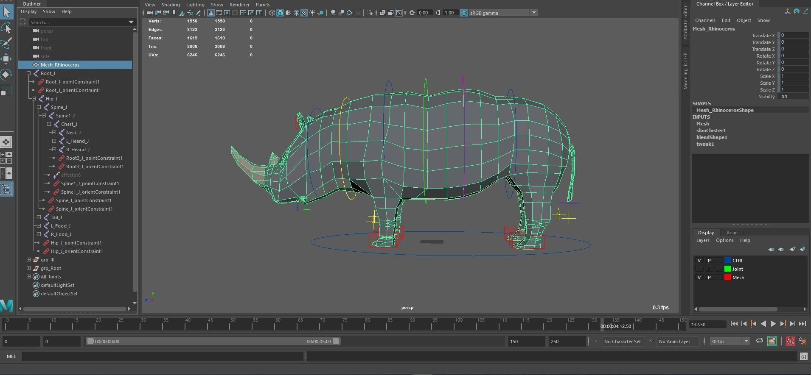Open the Channels menu in Channel Box

[x=705, y=20]
